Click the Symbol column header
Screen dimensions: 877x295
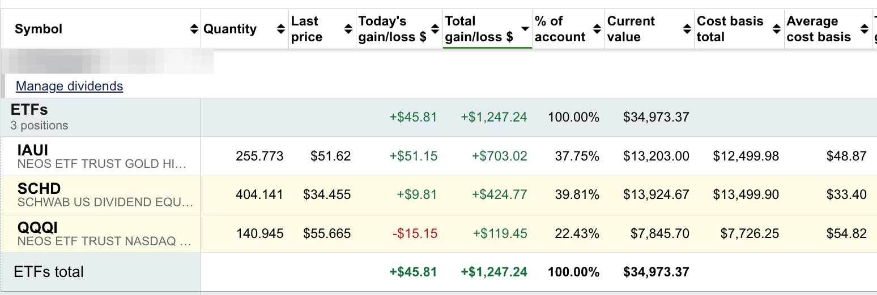coord(39,29)
